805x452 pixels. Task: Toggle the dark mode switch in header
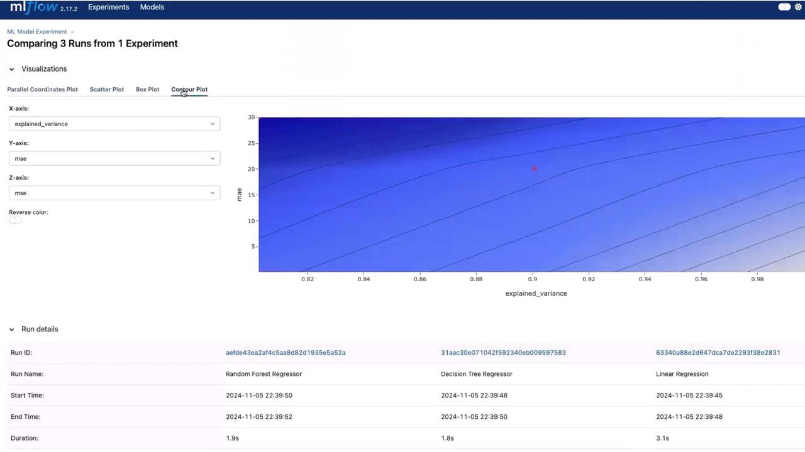pyautogui.click(x=784, y=7)
